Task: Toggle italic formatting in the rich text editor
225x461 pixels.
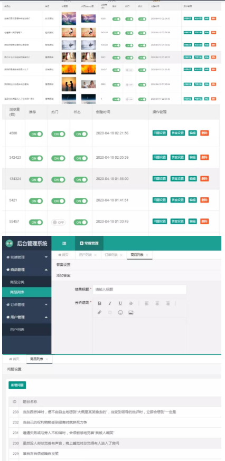Action: [110, 303]
